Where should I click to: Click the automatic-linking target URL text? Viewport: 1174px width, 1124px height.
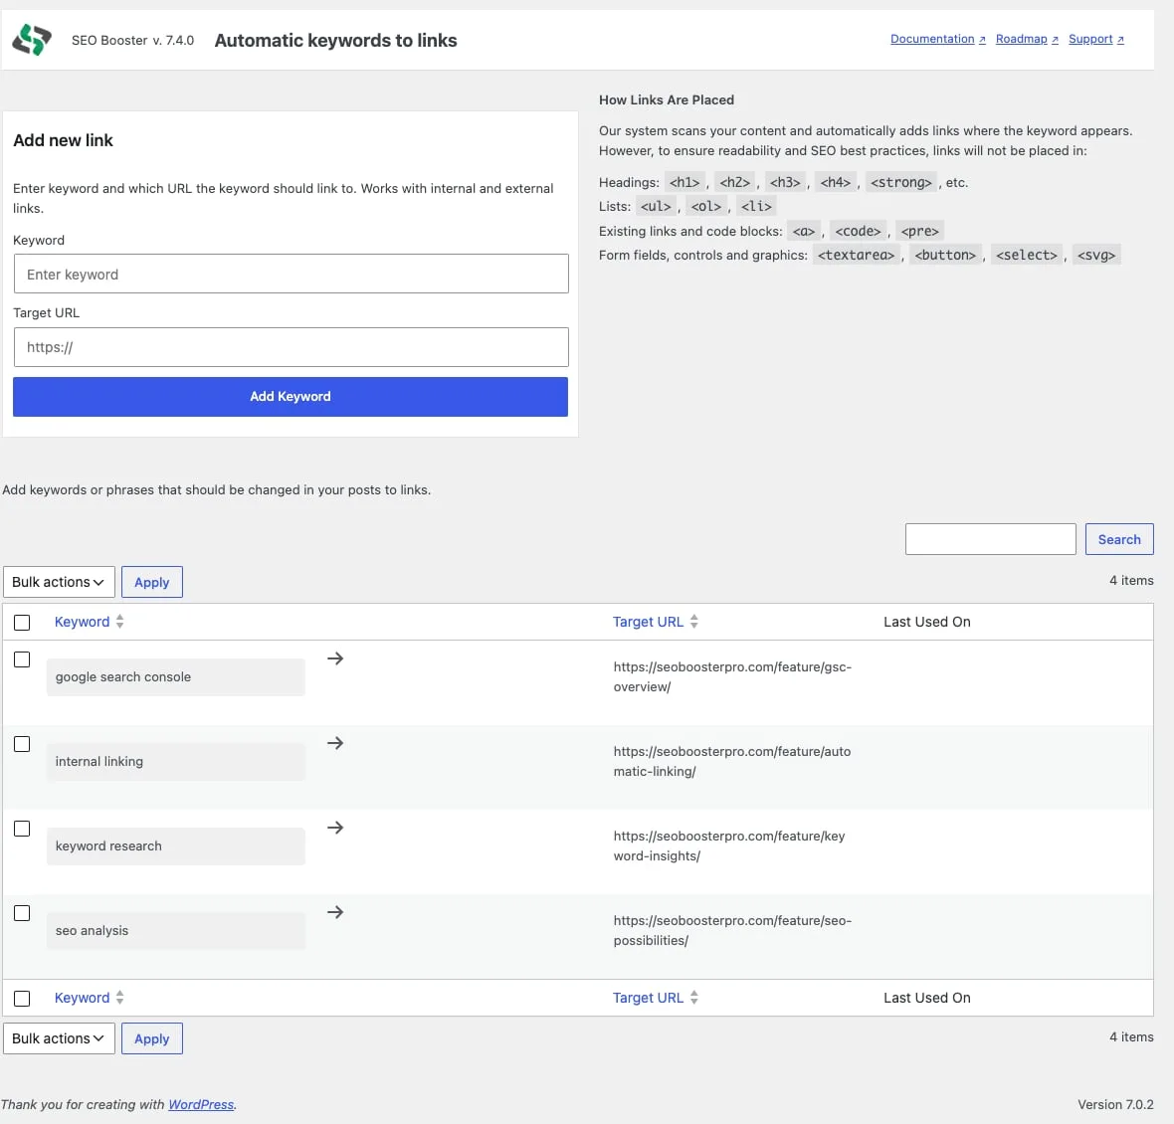[732, 761]
